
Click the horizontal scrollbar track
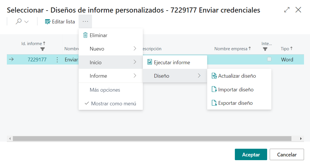pos(151,138)
